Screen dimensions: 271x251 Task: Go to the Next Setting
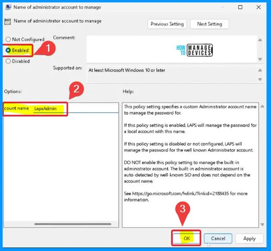pos(209,24)
